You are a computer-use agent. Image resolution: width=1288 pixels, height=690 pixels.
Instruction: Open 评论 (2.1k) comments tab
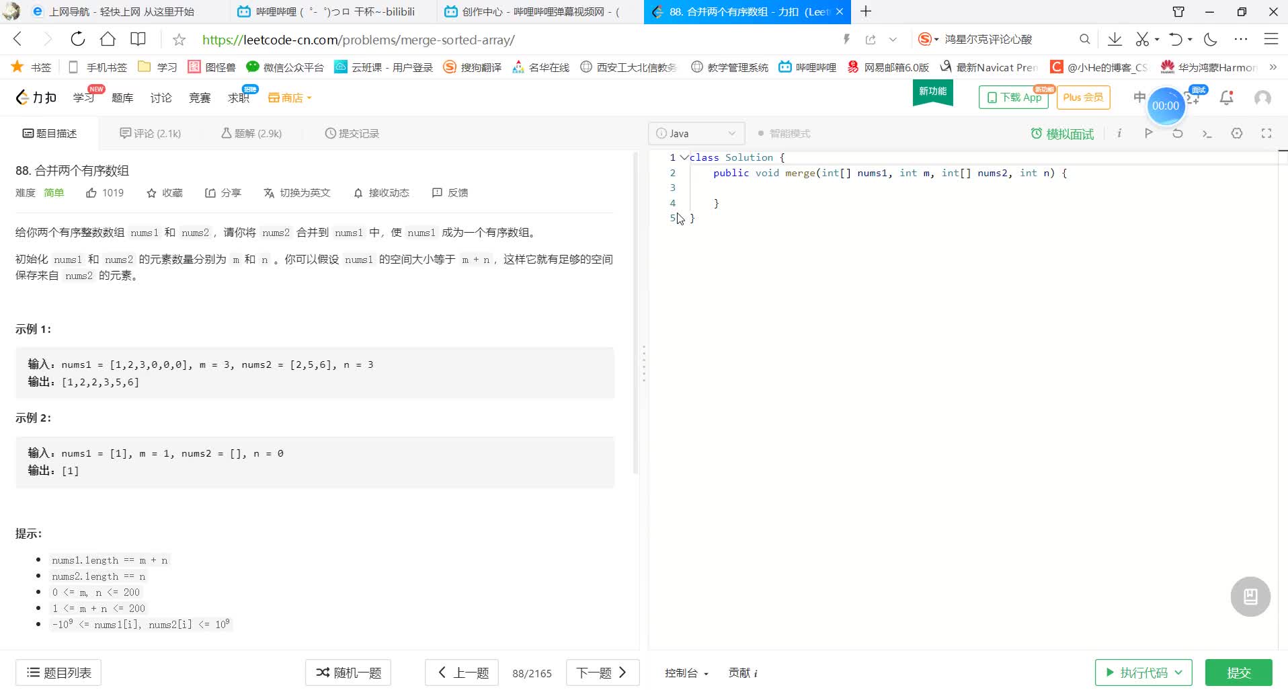coord(151,133)
